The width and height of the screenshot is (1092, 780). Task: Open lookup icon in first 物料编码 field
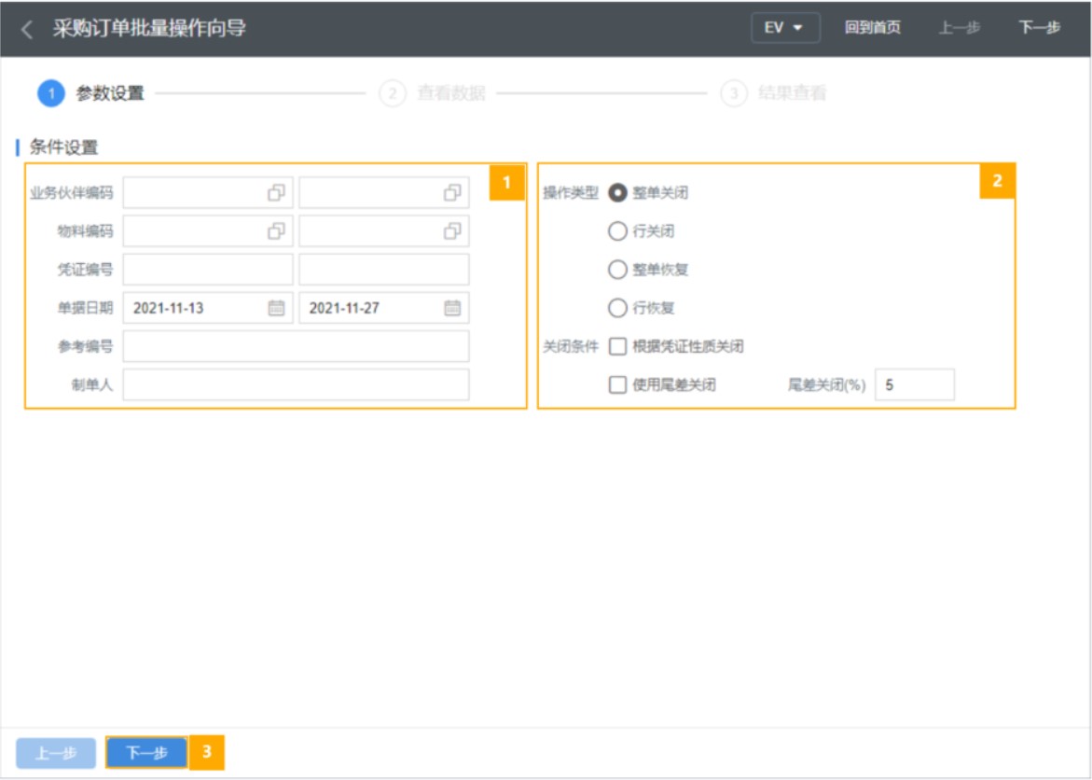(276, 231)
